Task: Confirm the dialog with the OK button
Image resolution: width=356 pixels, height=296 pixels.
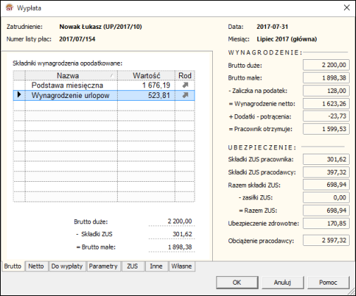Action: tap(237, 283)
